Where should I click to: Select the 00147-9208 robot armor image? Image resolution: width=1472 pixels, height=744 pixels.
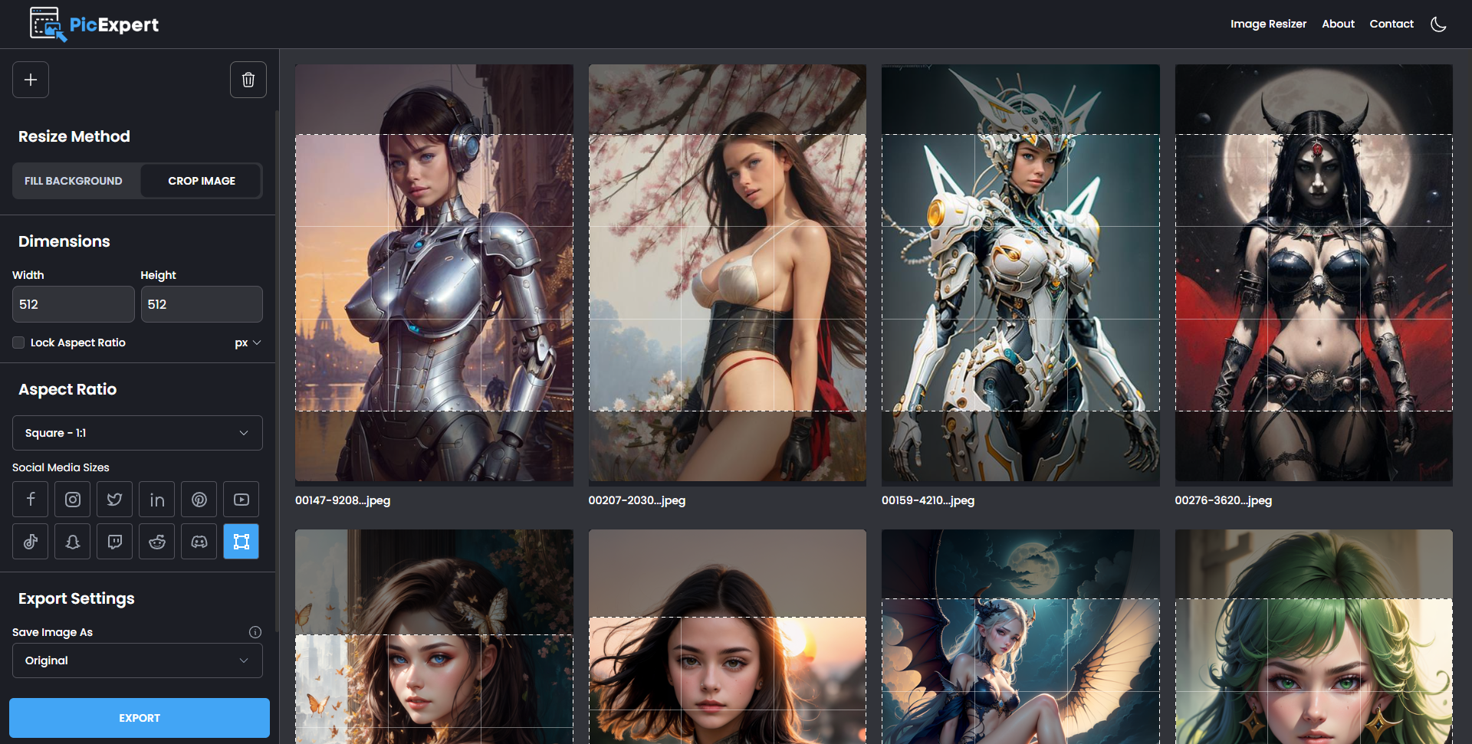coord(434,273)
